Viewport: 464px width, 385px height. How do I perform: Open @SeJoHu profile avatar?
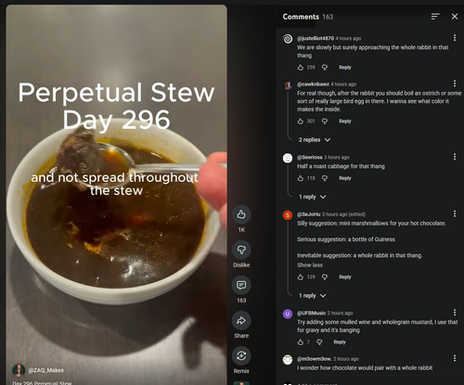click(x=288, y=215)
